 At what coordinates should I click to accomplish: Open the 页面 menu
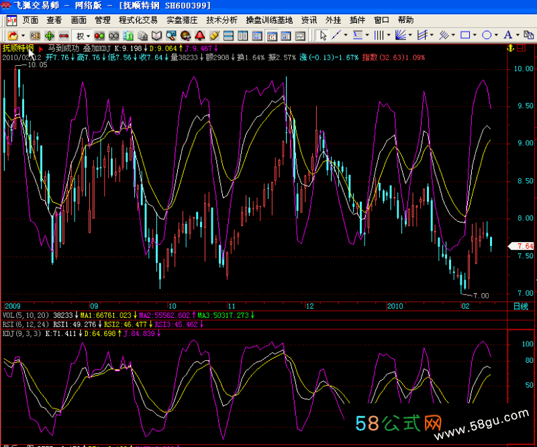[x=30, y=20]
